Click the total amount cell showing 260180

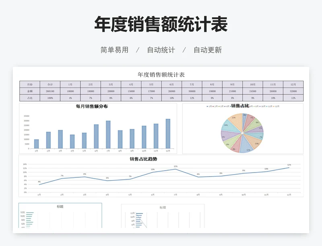point(50,91)
